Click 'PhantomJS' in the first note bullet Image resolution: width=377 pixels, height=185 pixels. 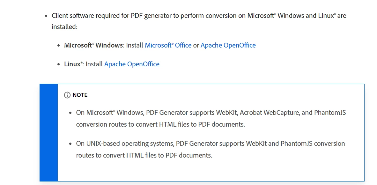(330, 113)
